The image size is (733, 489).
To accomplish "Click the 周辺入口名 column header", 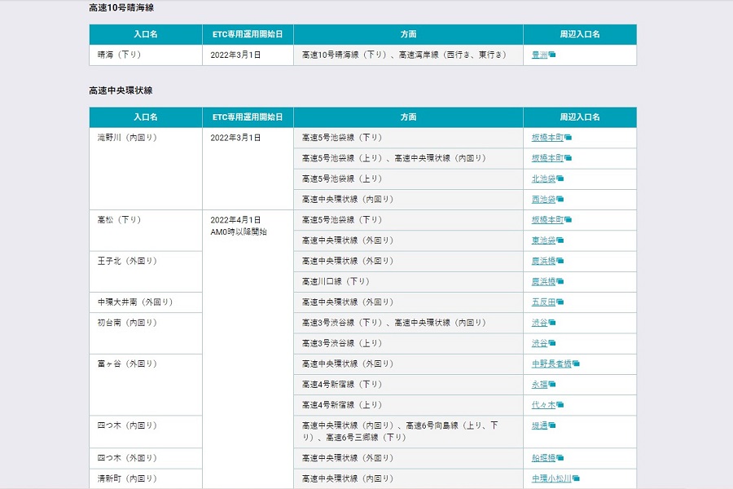I will click(x=579, y=117).
